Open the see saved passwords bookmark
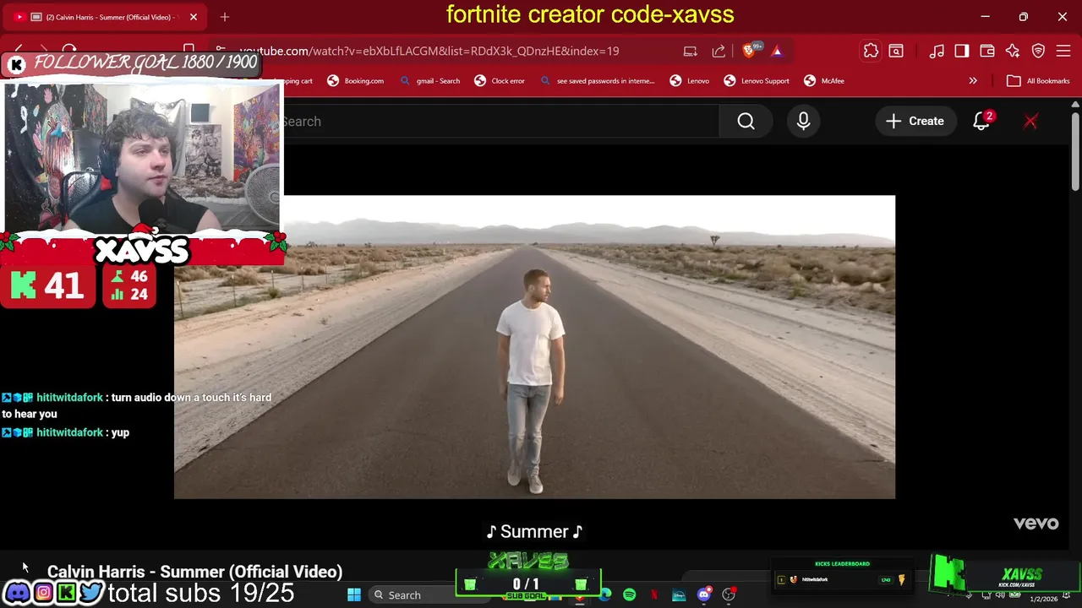 [x=597, y=81]
